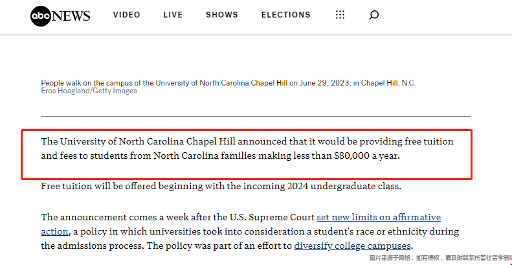The image size is (512, 265).
Task: Click the '$80,000' figure in the article
Action: pyautogui.click(x=351, y=156)
